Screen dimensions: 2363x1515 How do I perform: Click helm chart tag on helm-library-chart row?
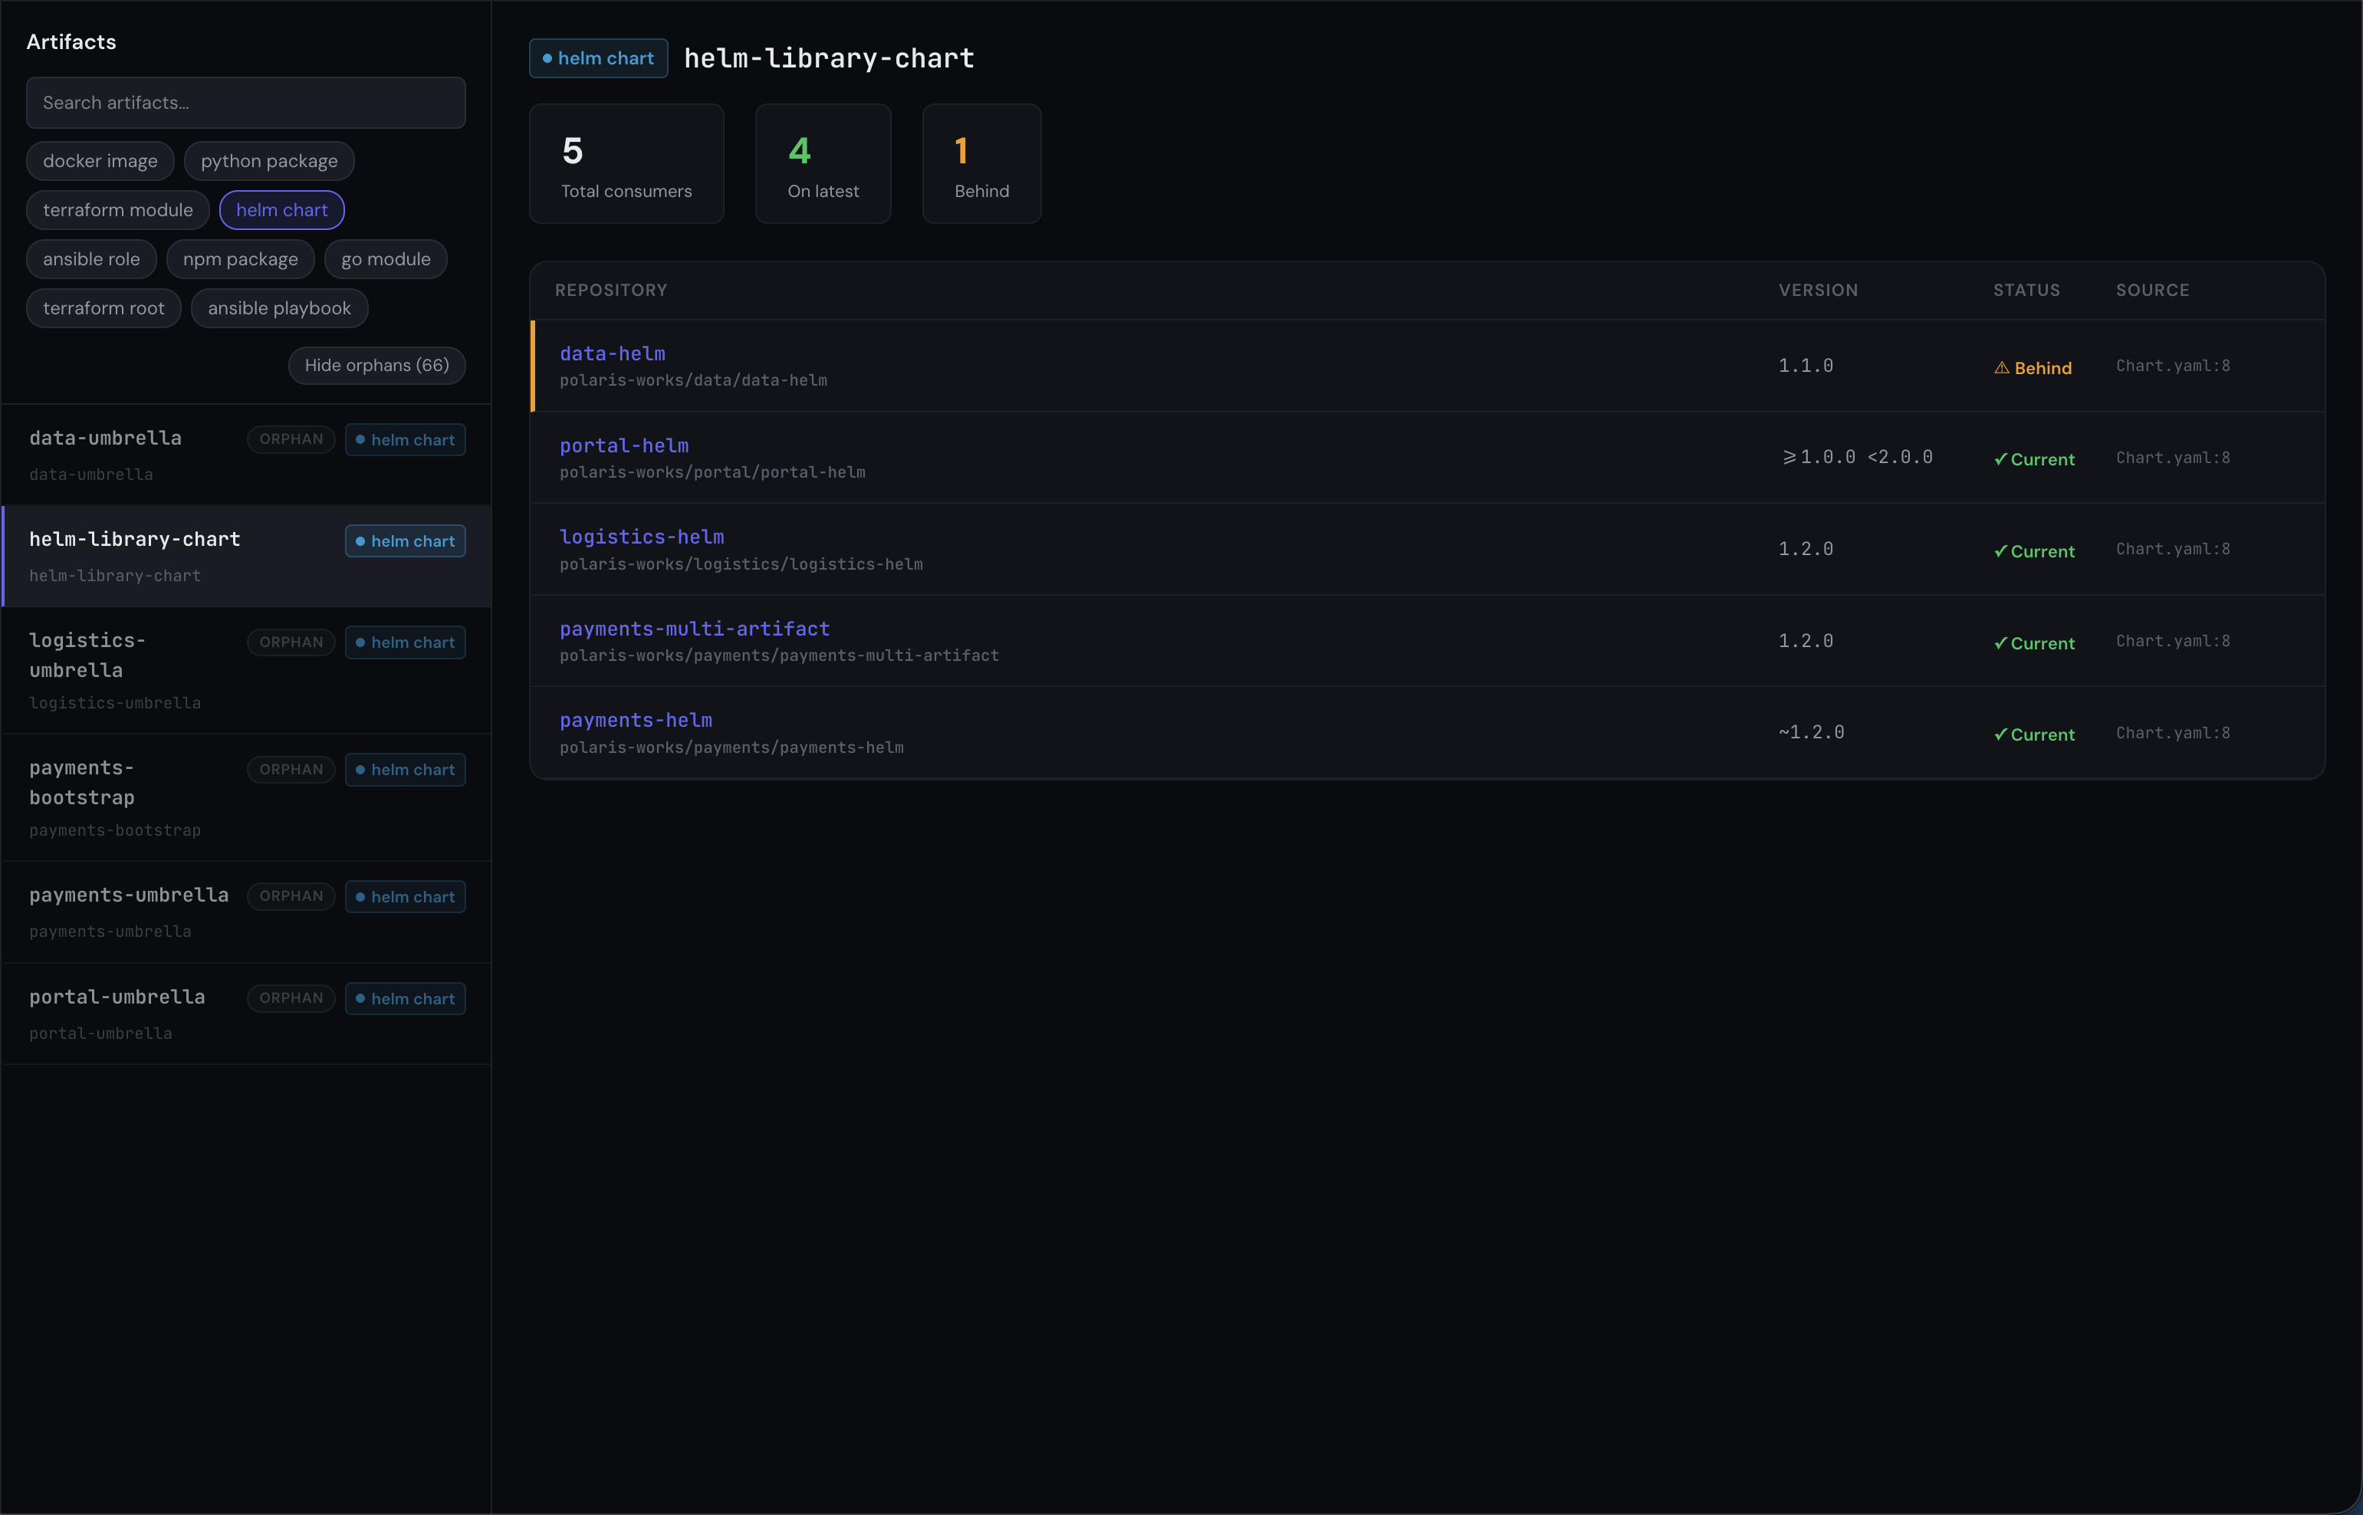click(406, 541)
